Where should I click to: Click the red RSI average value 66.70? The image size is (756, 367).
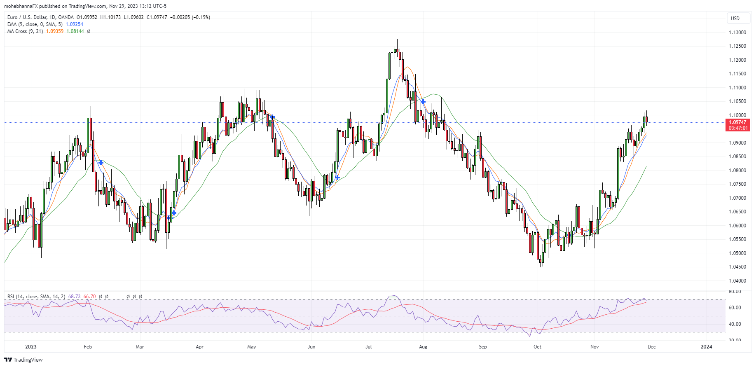[89, 297]
